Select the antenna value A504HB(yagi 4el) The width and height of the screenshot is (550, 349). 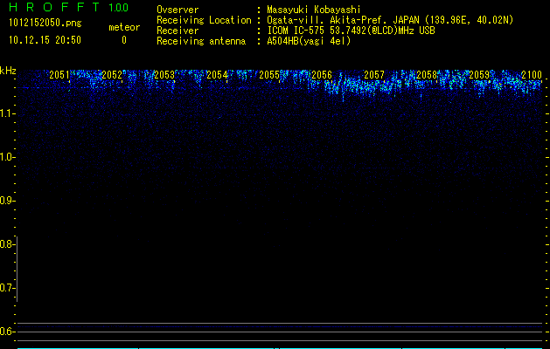(309, 41)
